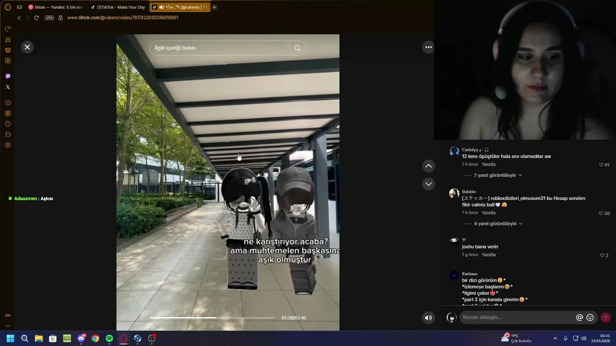Screen dimensions: 616x346
Task: Open a new browser tab
Action: click(x=215, y=7)
